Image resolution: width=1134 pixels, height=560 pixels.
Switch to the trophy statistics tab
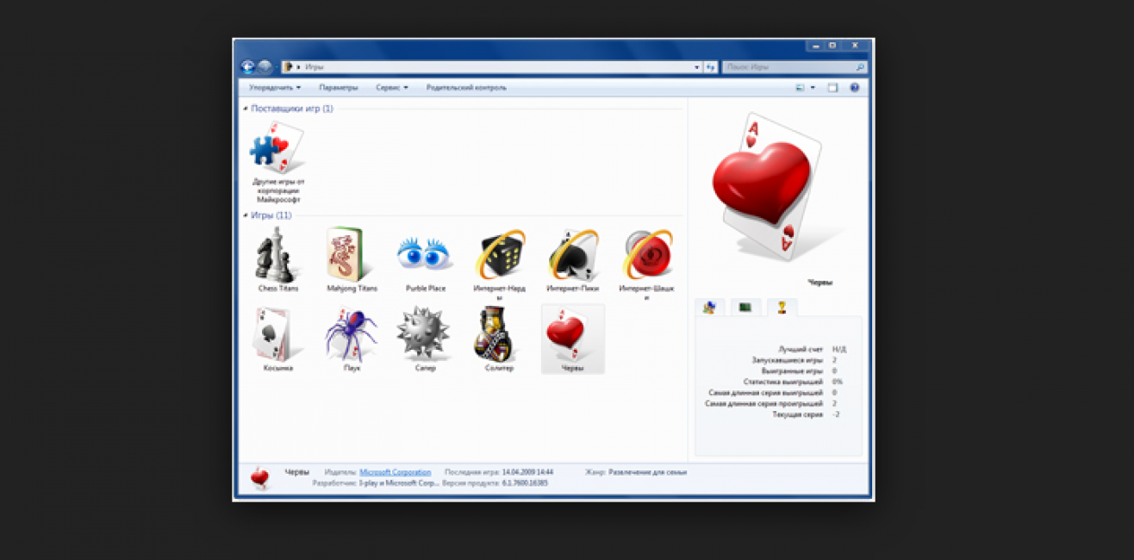782,308
